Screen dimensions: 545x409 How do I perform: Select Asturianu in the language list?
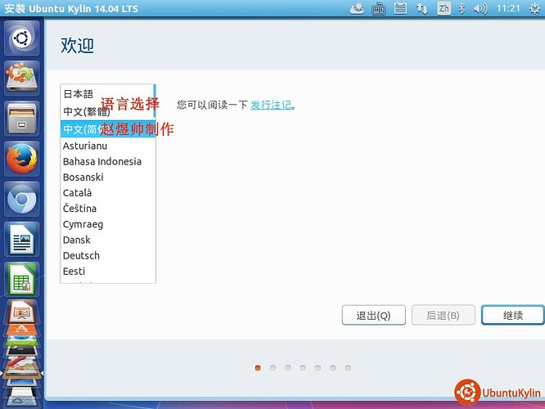108,146
